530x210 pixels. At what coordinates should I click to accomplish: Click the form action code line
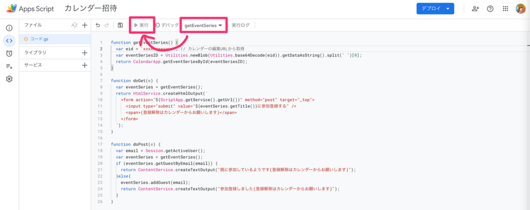point(218,99)
